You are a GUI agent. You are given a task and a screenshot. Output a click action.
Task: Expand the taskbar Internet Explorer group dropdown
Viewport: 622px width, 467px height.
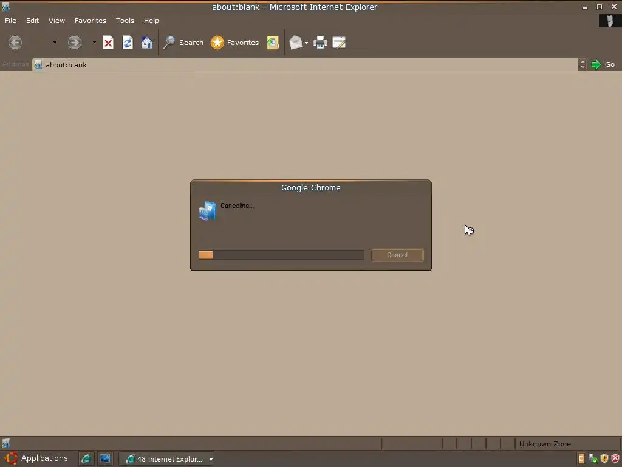[211, 459]
